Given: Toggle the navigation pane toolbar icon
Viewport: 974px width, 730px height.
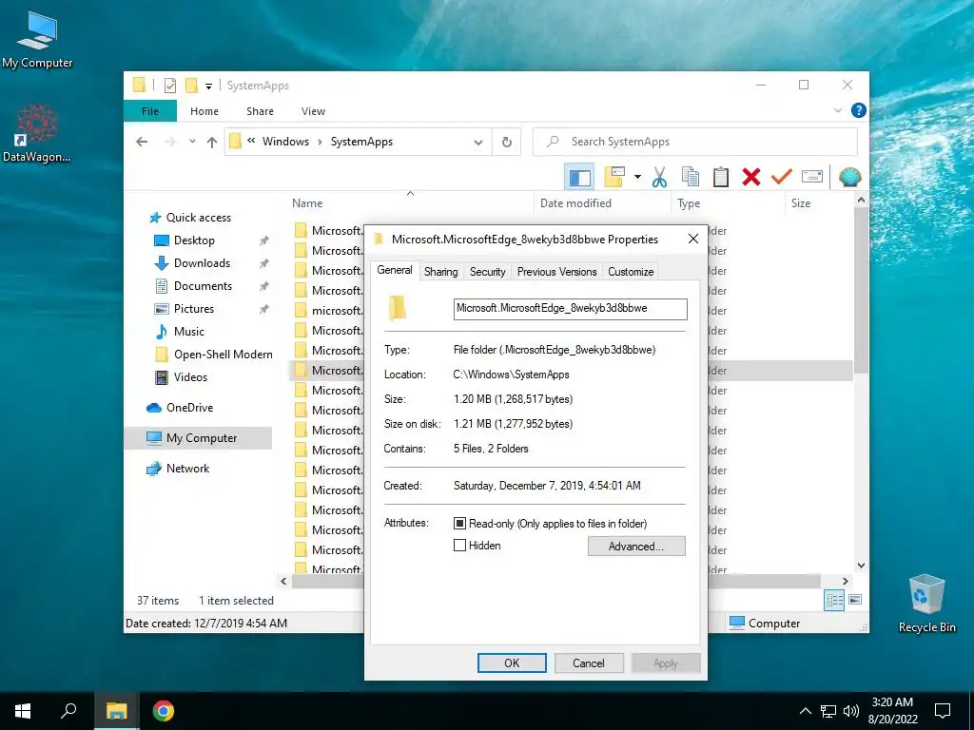Looking at the screenshot, I should pos(579,177).
